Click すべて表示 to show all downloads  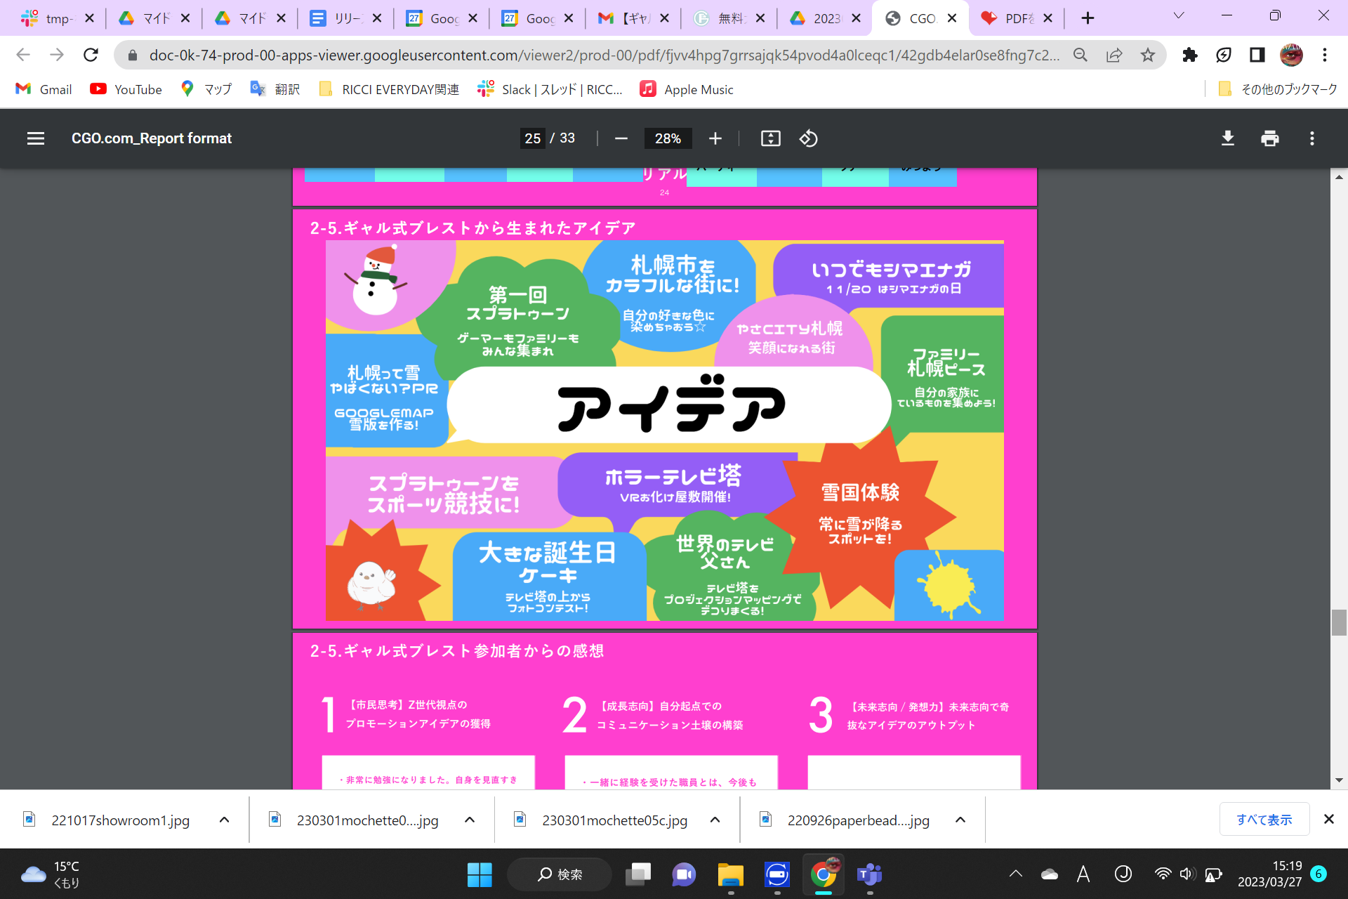point(1264,819)
